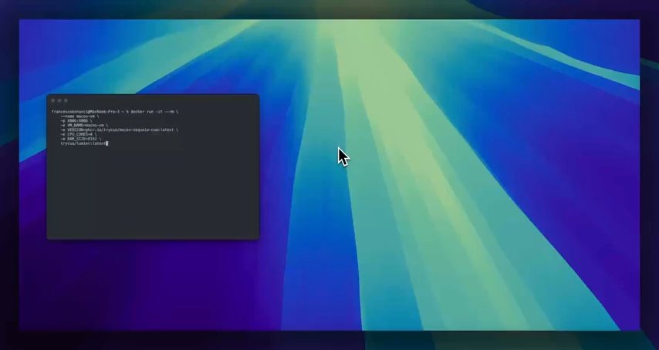Click the 'CPU_CORES=4' line

79,134
